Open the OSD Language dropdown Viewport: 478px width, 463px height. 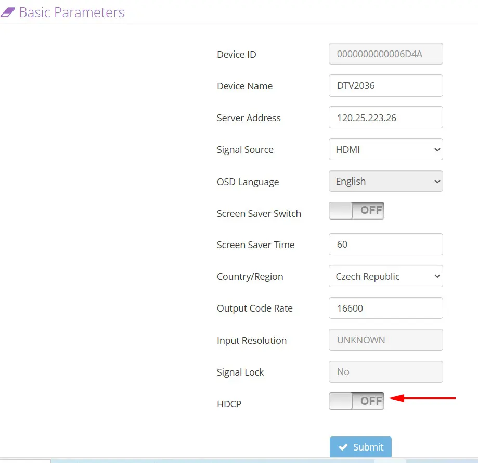(x=385, y=181)
